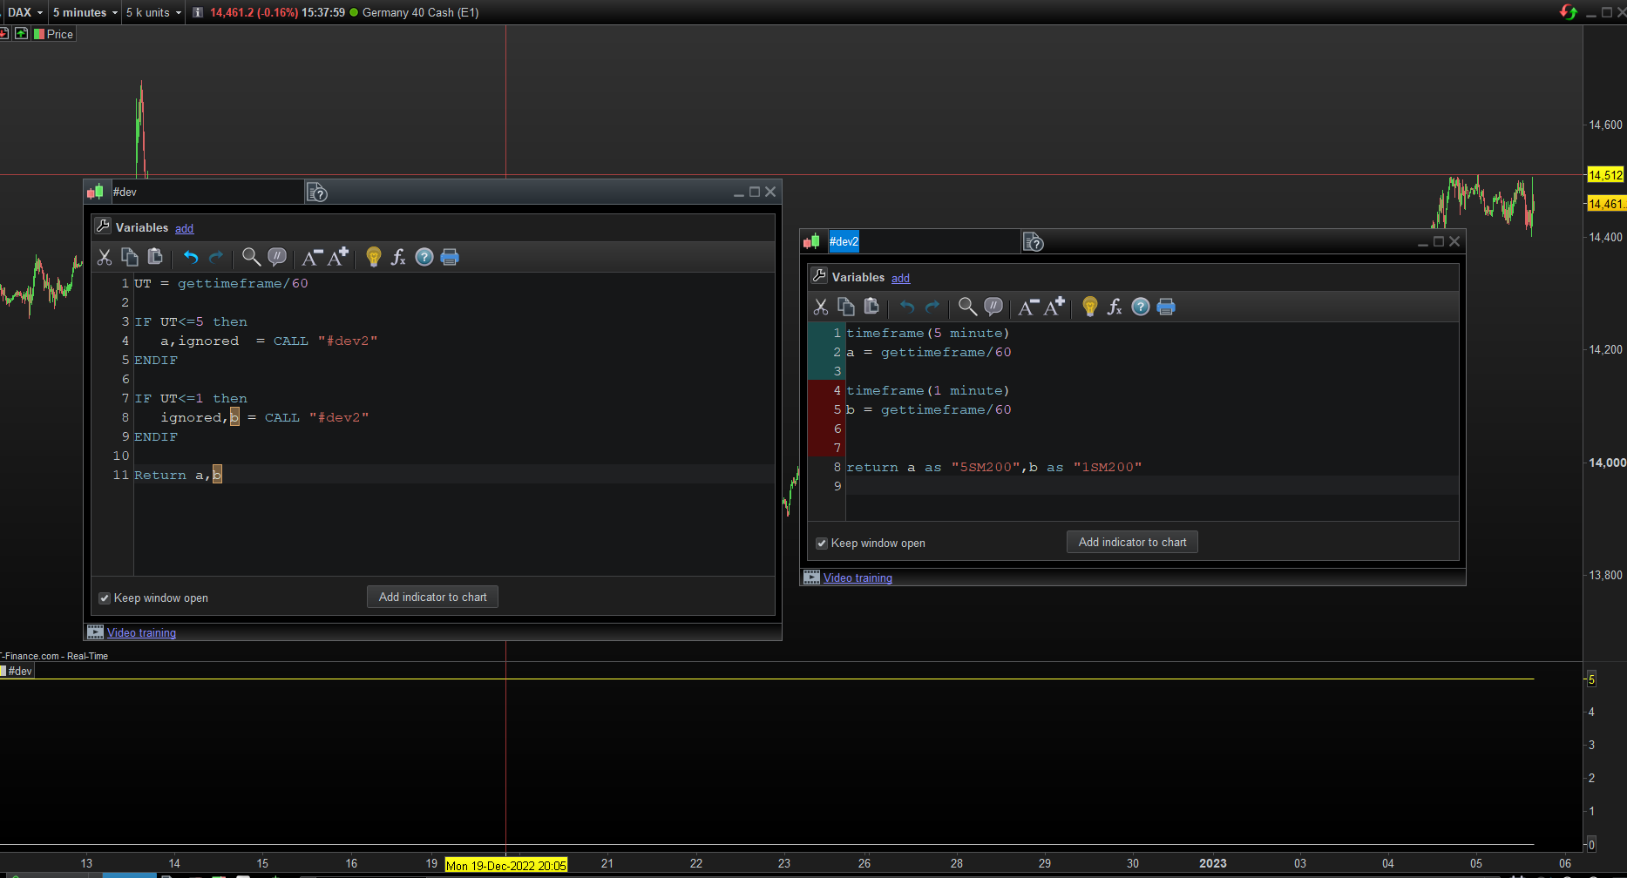The image size is (1627, 878).
Task: Click the Paste clipboard icon in #dev2 editor
Action: pos(871,307)
